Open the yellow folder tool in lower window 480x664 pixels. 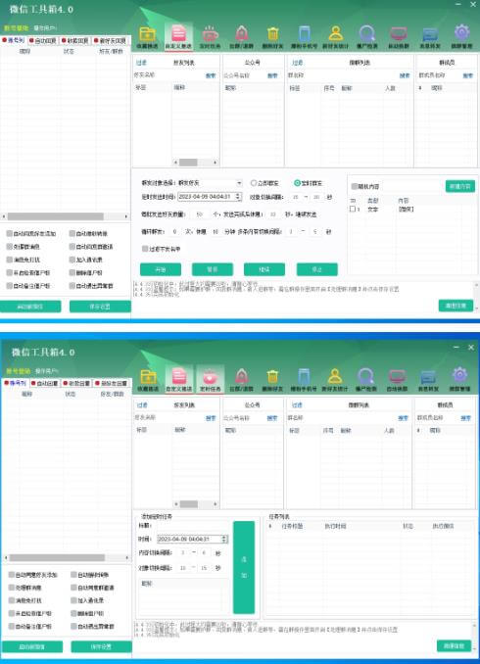click(148, 379)
